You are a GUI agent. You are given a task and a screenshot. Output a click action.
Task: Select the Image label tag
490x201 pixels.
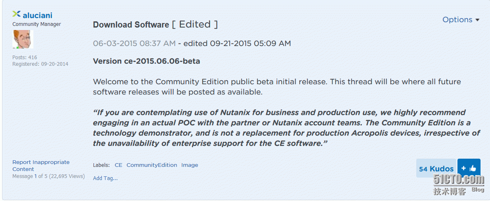click(190, 165)
